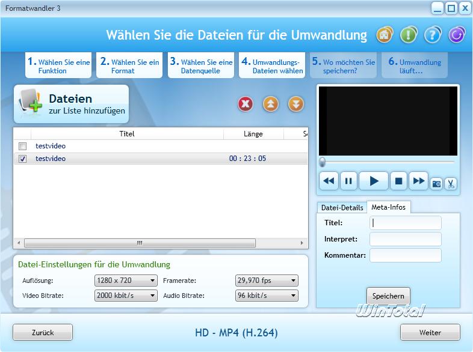Open the green exclamation info icon

(x=409, y=35)
